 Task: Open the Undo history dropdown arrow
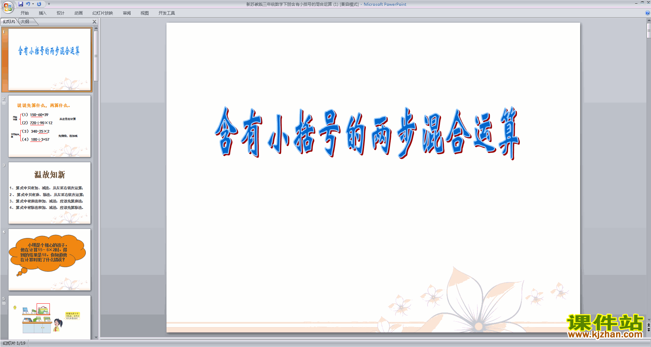pyautogui.click(x=33, y=4)
